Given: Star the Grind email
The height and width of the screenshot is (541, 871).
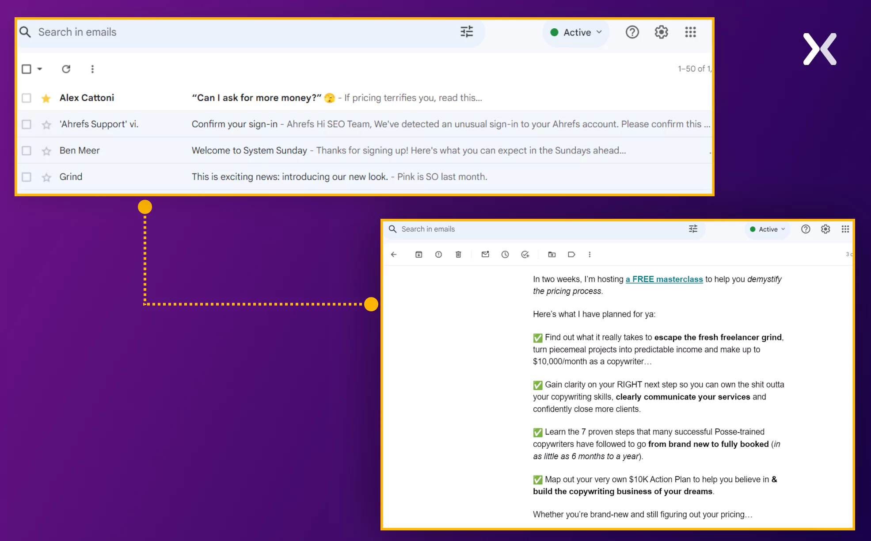Looking at the screenshot, I should tap(46, 177).
